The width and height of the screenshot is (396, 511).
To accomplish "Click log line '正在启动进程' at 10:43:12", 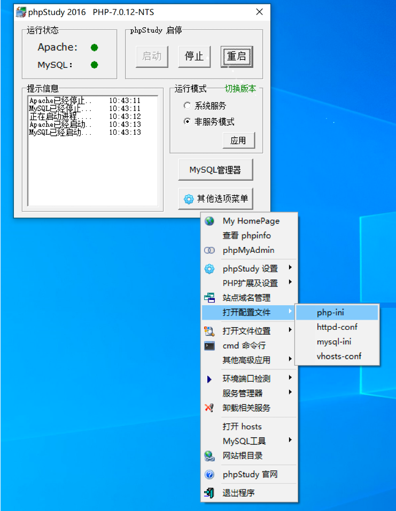I will pyautogui.click(x=85, y=117).
